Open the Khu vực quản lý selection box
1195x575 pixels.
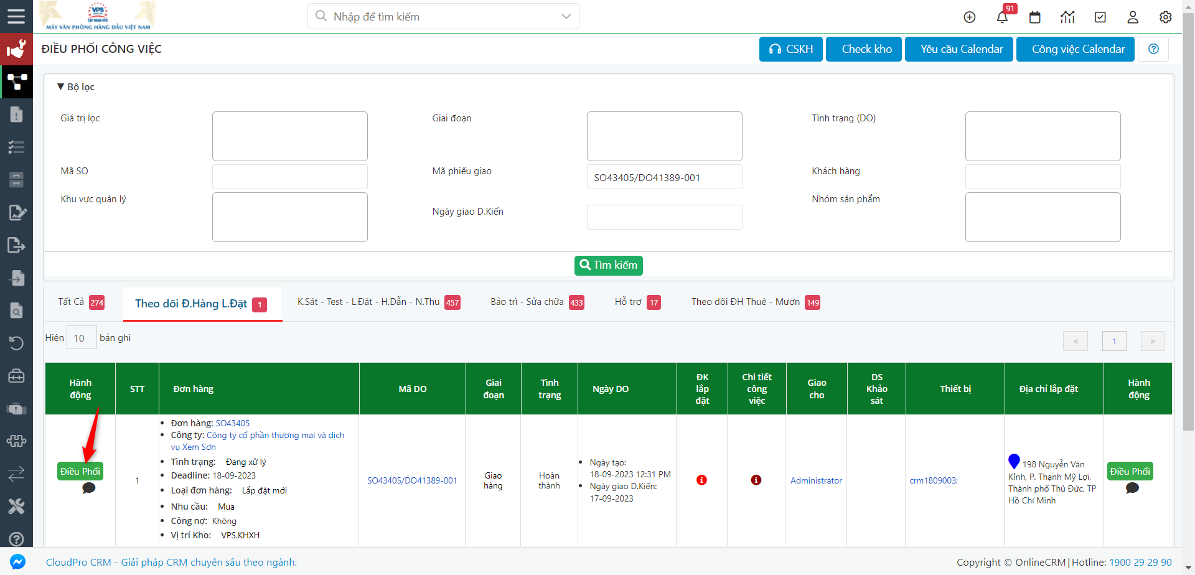click(290, 217)
